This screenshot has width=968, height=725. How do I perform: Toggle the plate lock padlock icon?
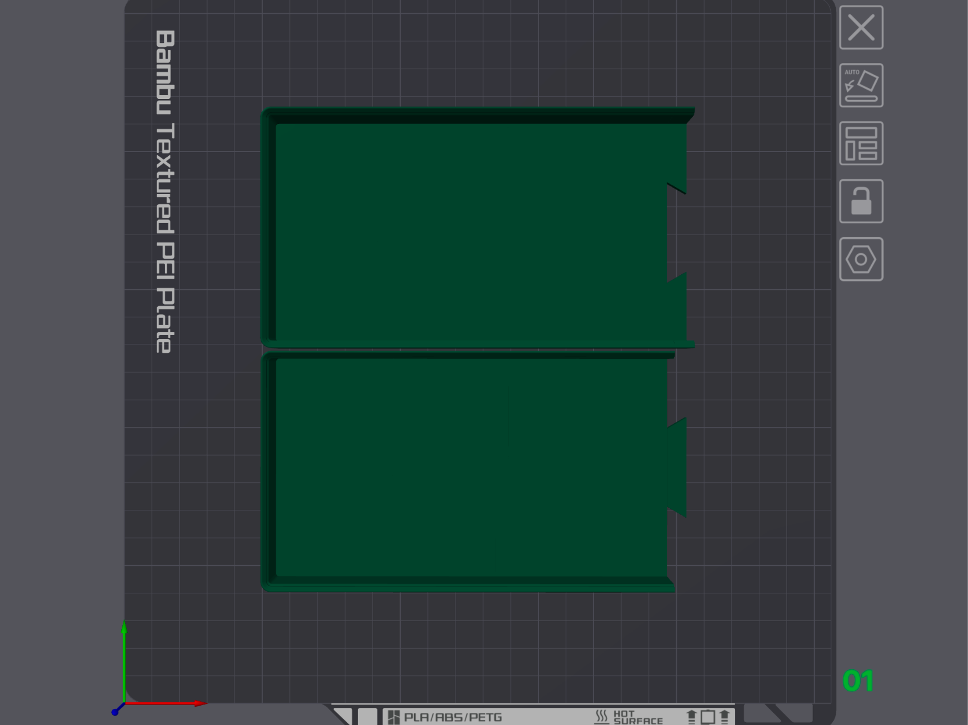(x=861, y=201)
